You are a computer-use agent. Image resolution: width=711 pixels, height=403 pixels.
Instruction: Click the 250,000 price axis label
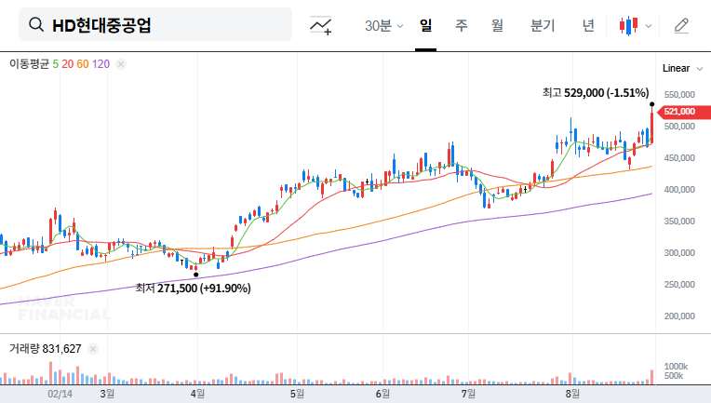coord(679,285)
